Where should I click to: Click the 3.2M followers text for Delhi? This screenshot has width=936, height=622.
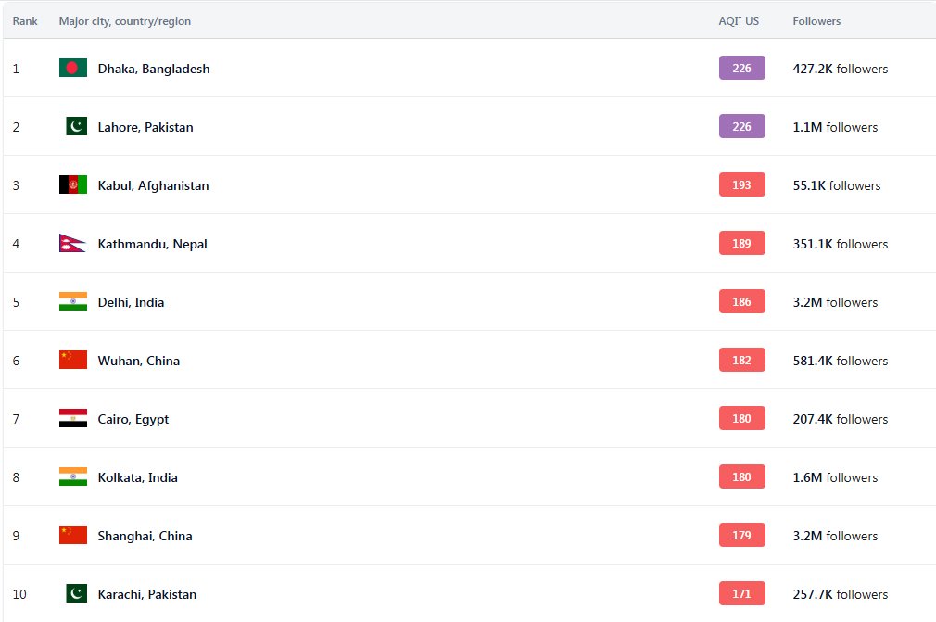835,302
